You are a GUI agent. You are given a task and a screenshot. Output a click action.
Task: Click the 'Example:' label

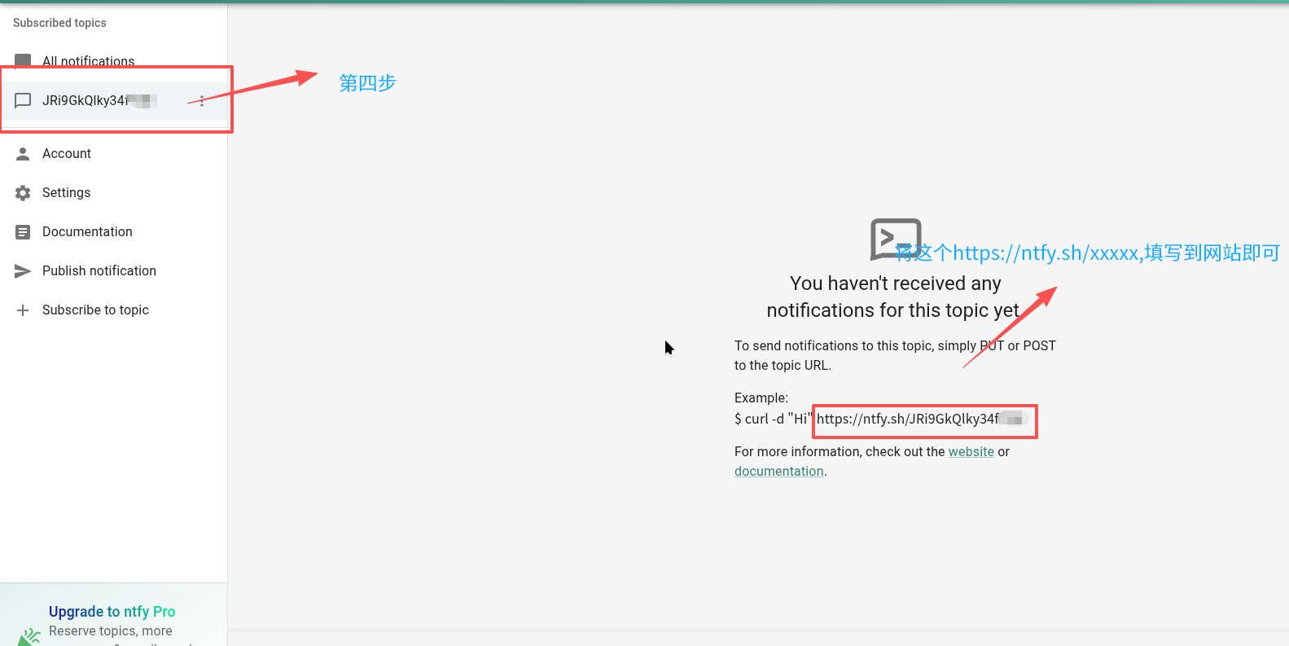point(761,398)
